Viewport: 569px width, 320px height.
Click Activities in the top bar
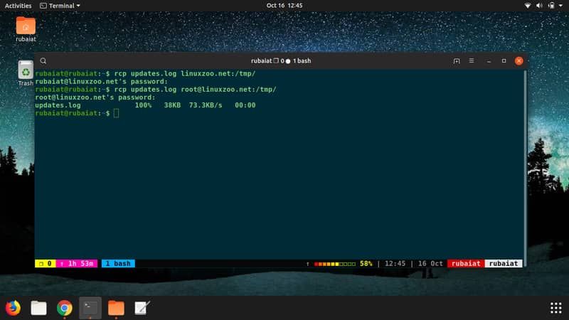[18, 5]
